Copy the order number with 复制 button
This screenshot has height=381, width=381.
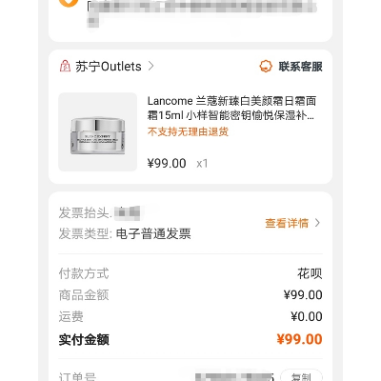[301, 377]
